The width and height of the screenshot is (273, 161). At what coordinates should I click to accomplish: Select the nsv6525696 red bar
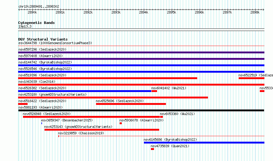coord(131,104)
